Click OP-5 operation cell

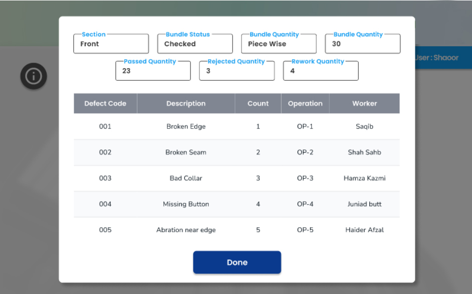[305, 230]
